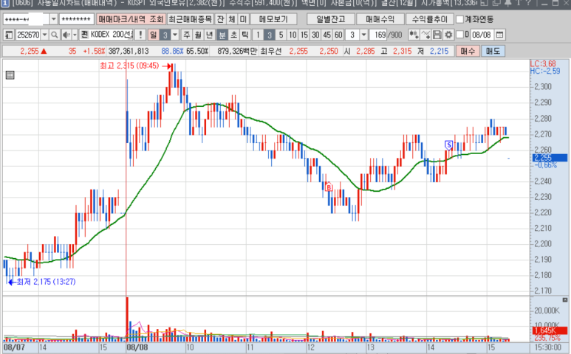Click the save chart floppy disk icon
The image size is (571, 354).
(x=437, y=35)
